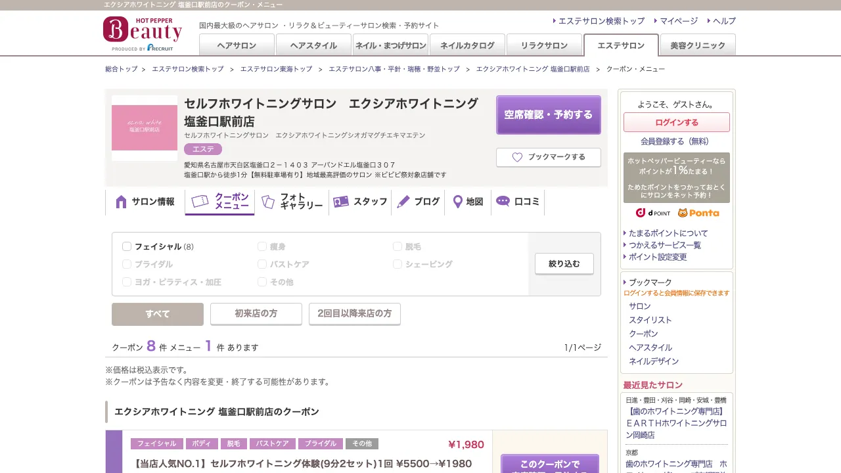Click the ブックマークする button
The width and height of the screenshot is (841, 473).
tap(549, 158)
